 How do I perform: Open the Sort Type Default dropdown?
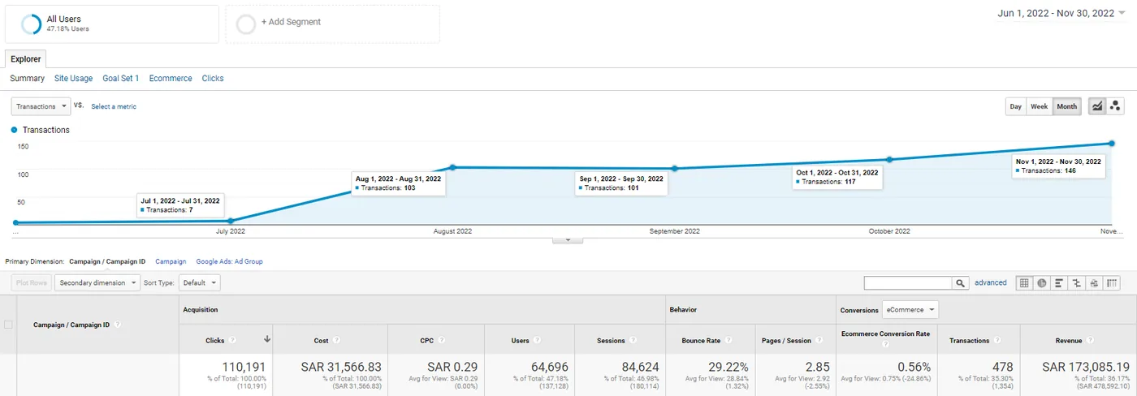pos(199,283)
